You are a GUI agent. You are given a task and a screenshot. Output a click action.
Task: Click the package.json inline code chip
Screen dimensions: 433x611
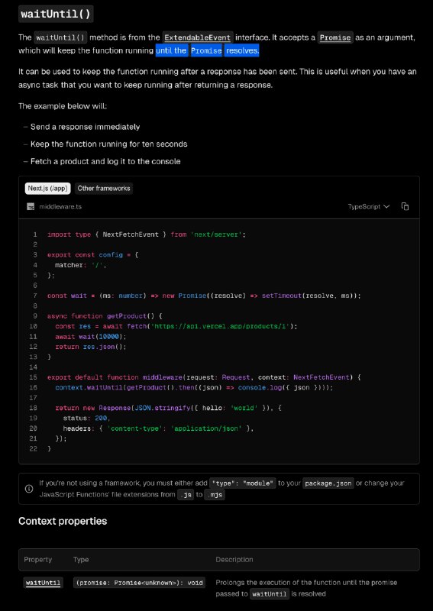[328, 483]
